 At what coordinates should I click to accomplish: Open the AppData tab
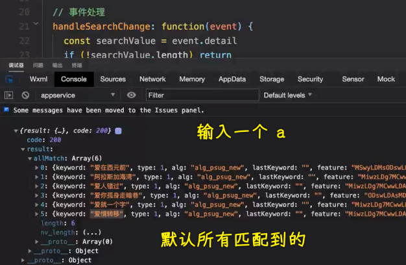click(232, 79)
